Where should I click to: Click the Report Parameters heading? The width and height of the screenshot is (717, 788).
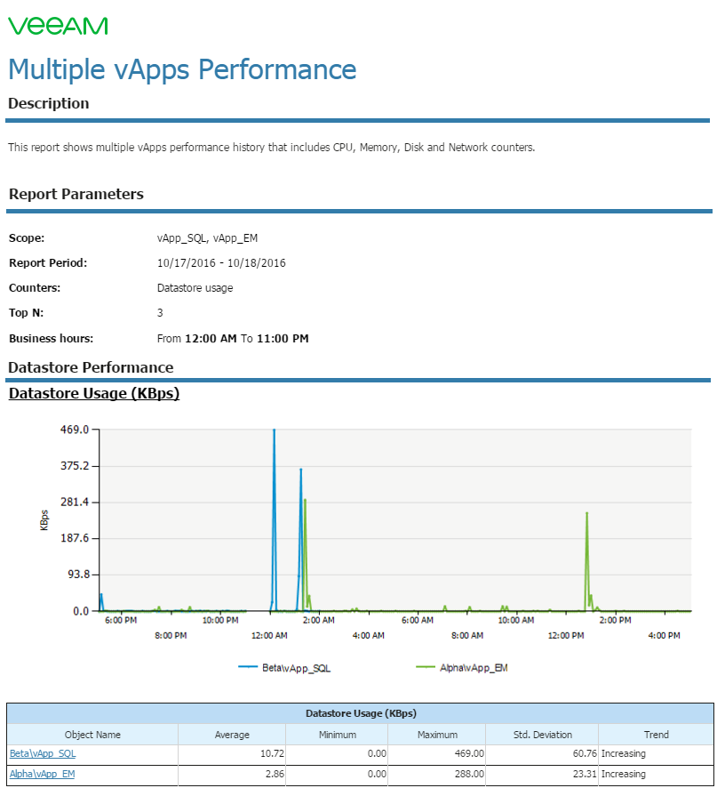point(76,194)
